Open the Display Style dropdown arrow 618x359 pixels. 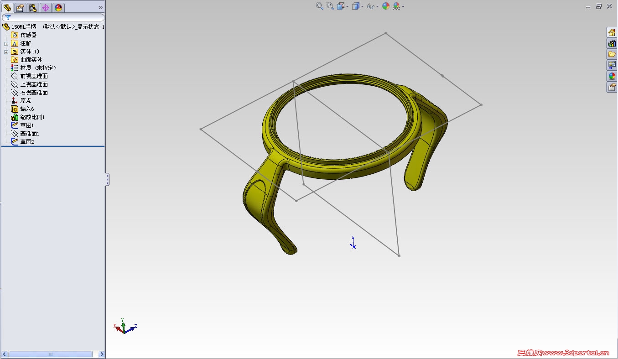(x=363, y=6)
